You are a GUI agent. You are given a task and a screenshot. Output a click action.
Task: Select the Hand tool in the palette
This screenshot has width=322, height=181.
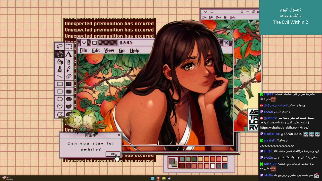click(x=60, y=54)
